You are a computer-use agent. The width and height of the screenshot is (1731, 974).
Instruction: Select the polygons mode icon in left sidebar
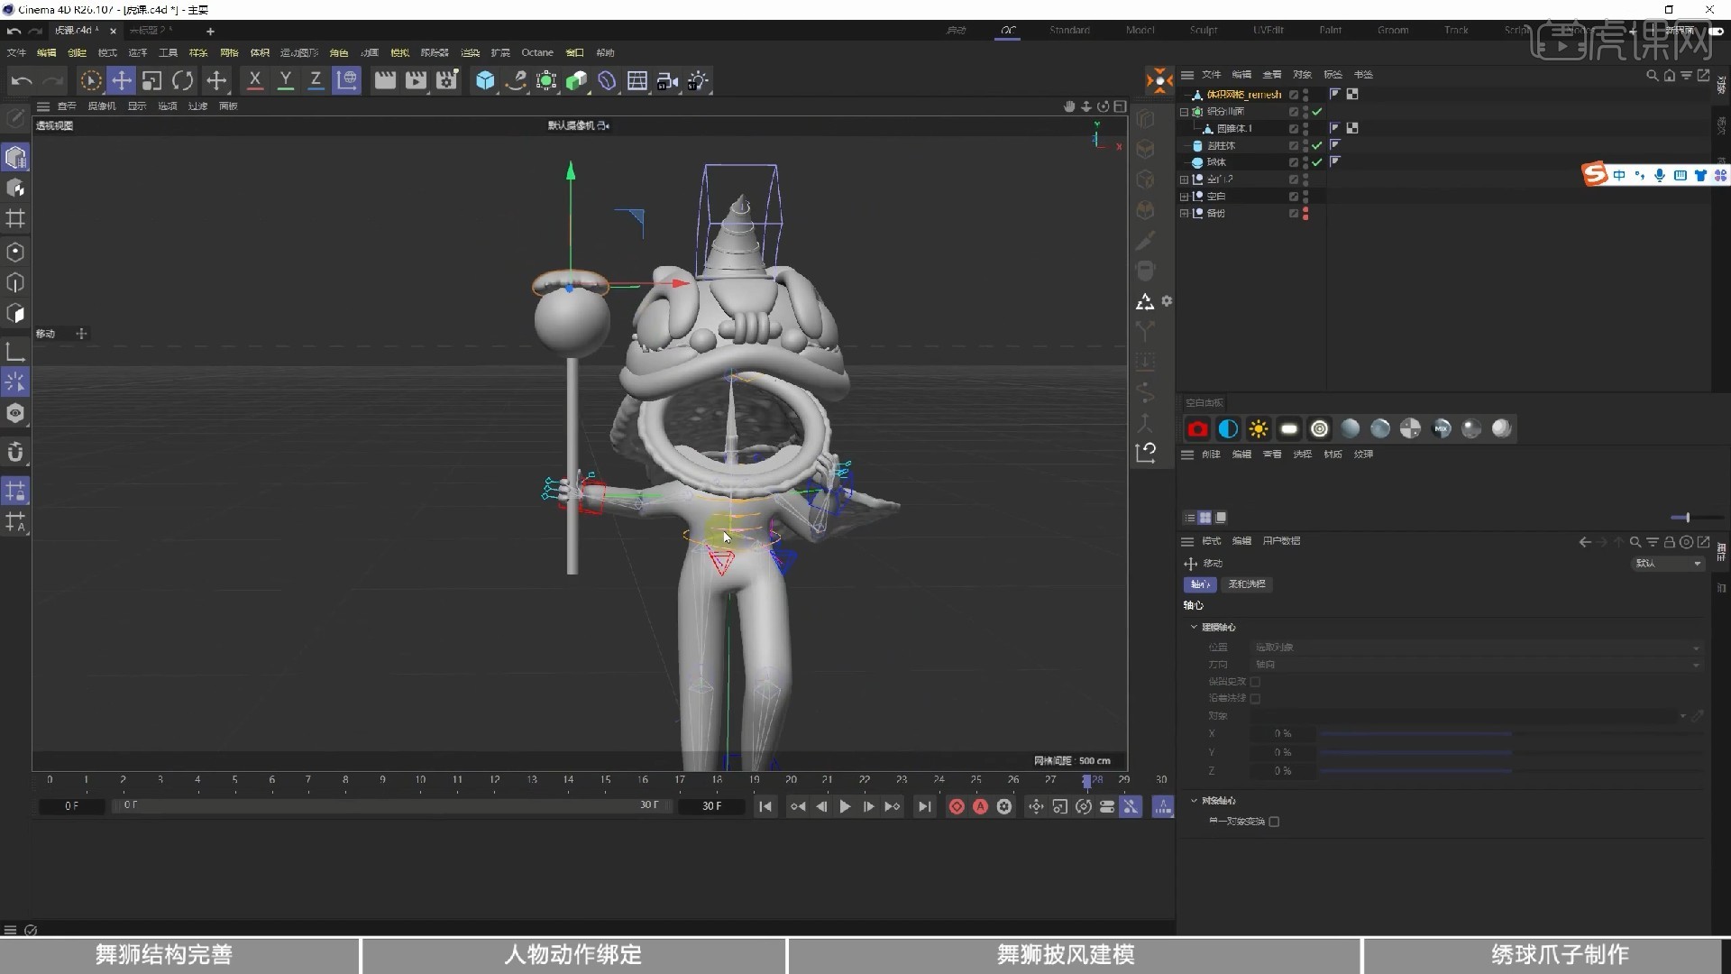(x=15, y=313)
